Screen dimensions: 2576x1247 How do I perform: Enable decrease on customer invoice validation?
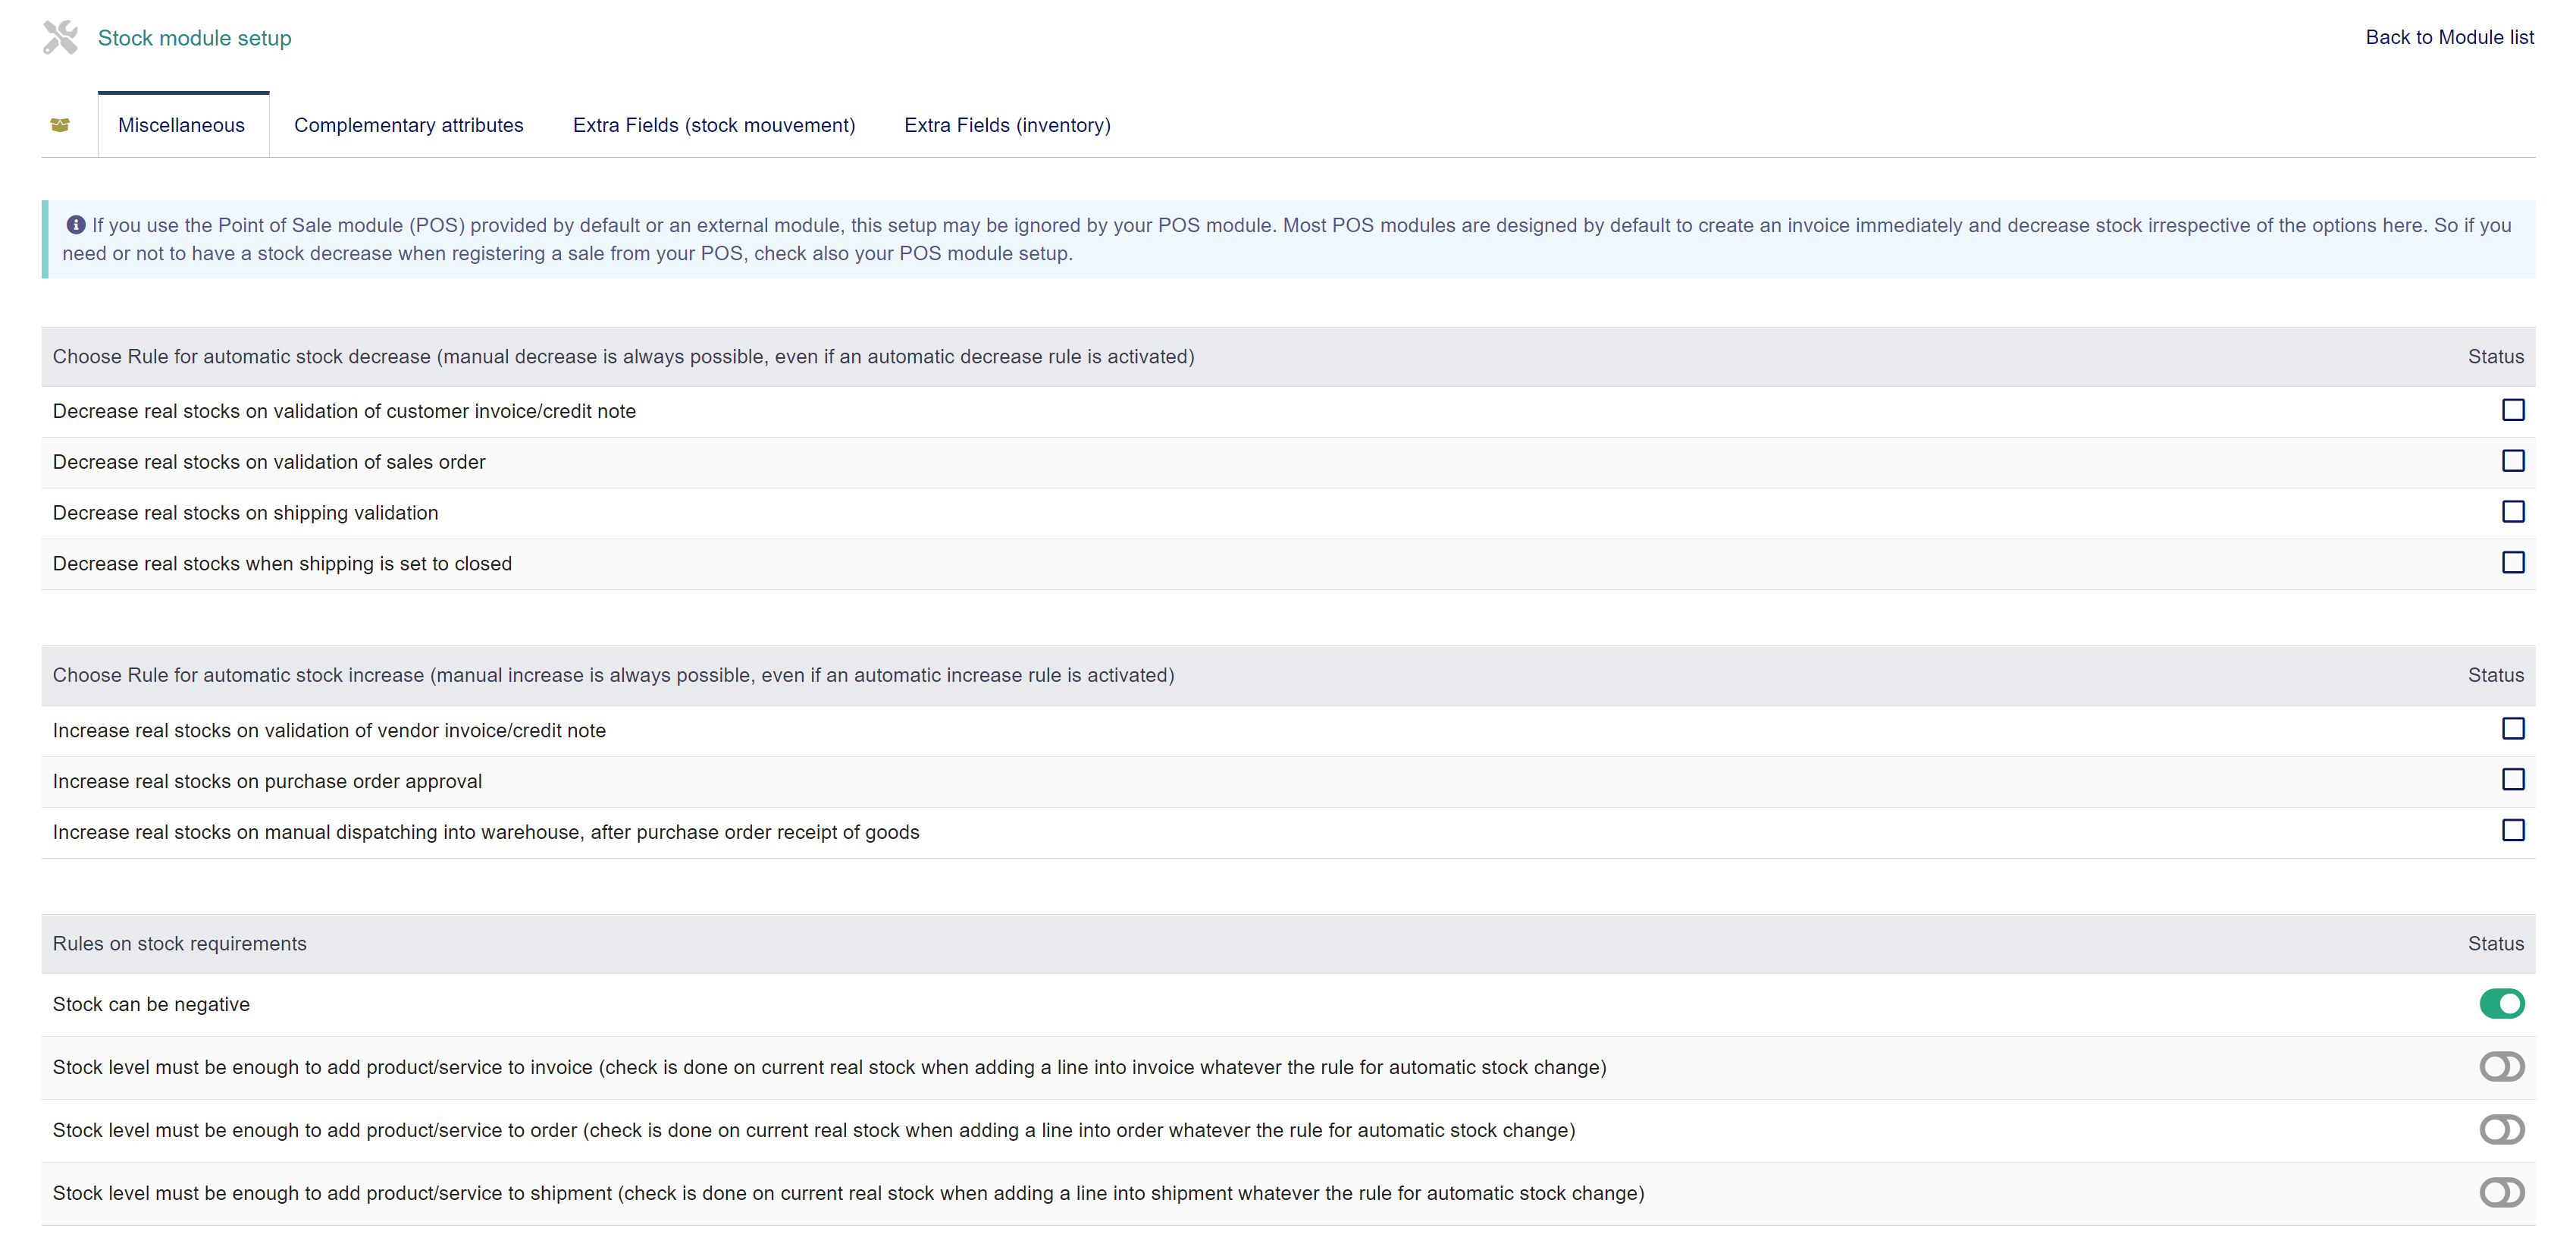[x=2513, y=410]
